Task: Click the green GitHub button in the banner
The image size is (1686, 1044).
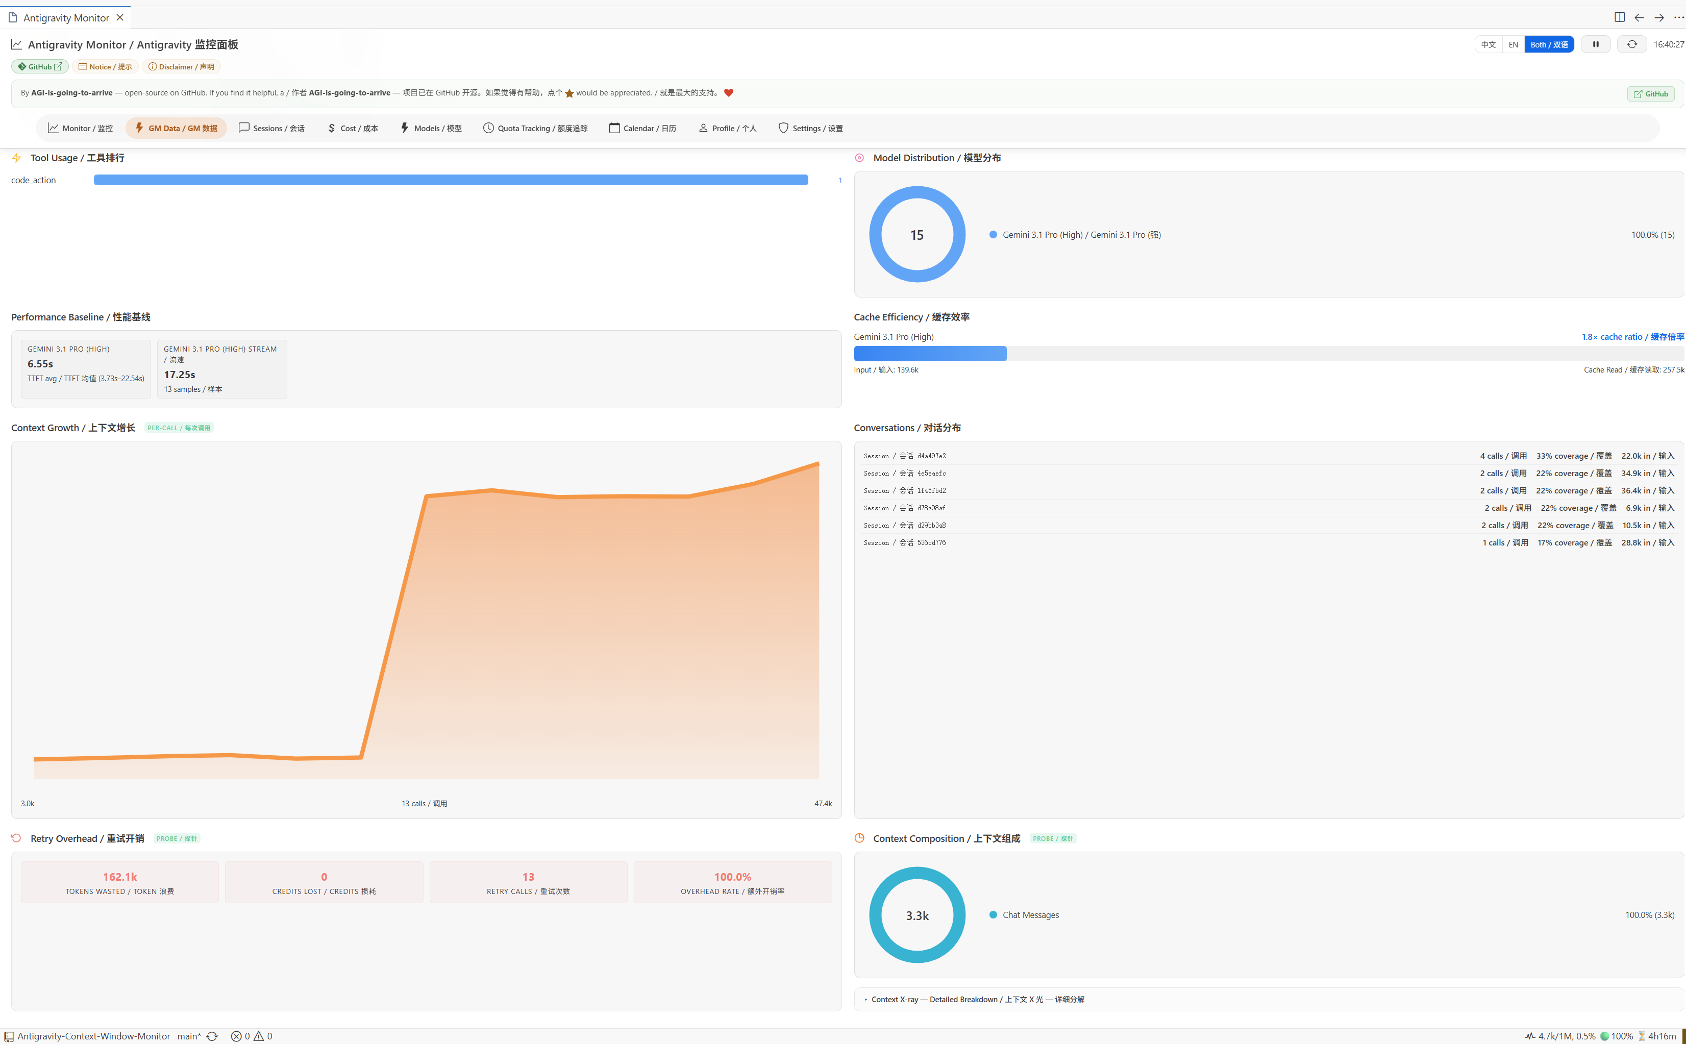Action: pos(1651,94)
